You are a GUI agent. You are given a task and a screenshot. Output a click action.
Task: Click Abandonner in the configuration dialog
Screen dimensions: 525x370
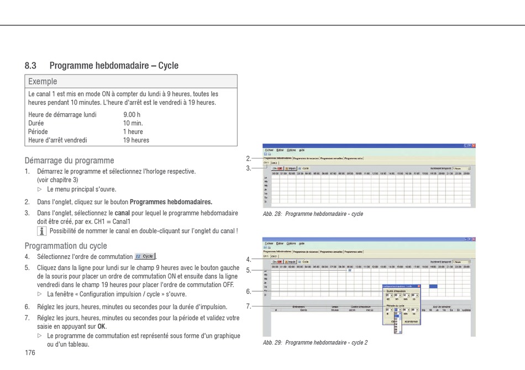pyautogui.click(x=411, y=321)
